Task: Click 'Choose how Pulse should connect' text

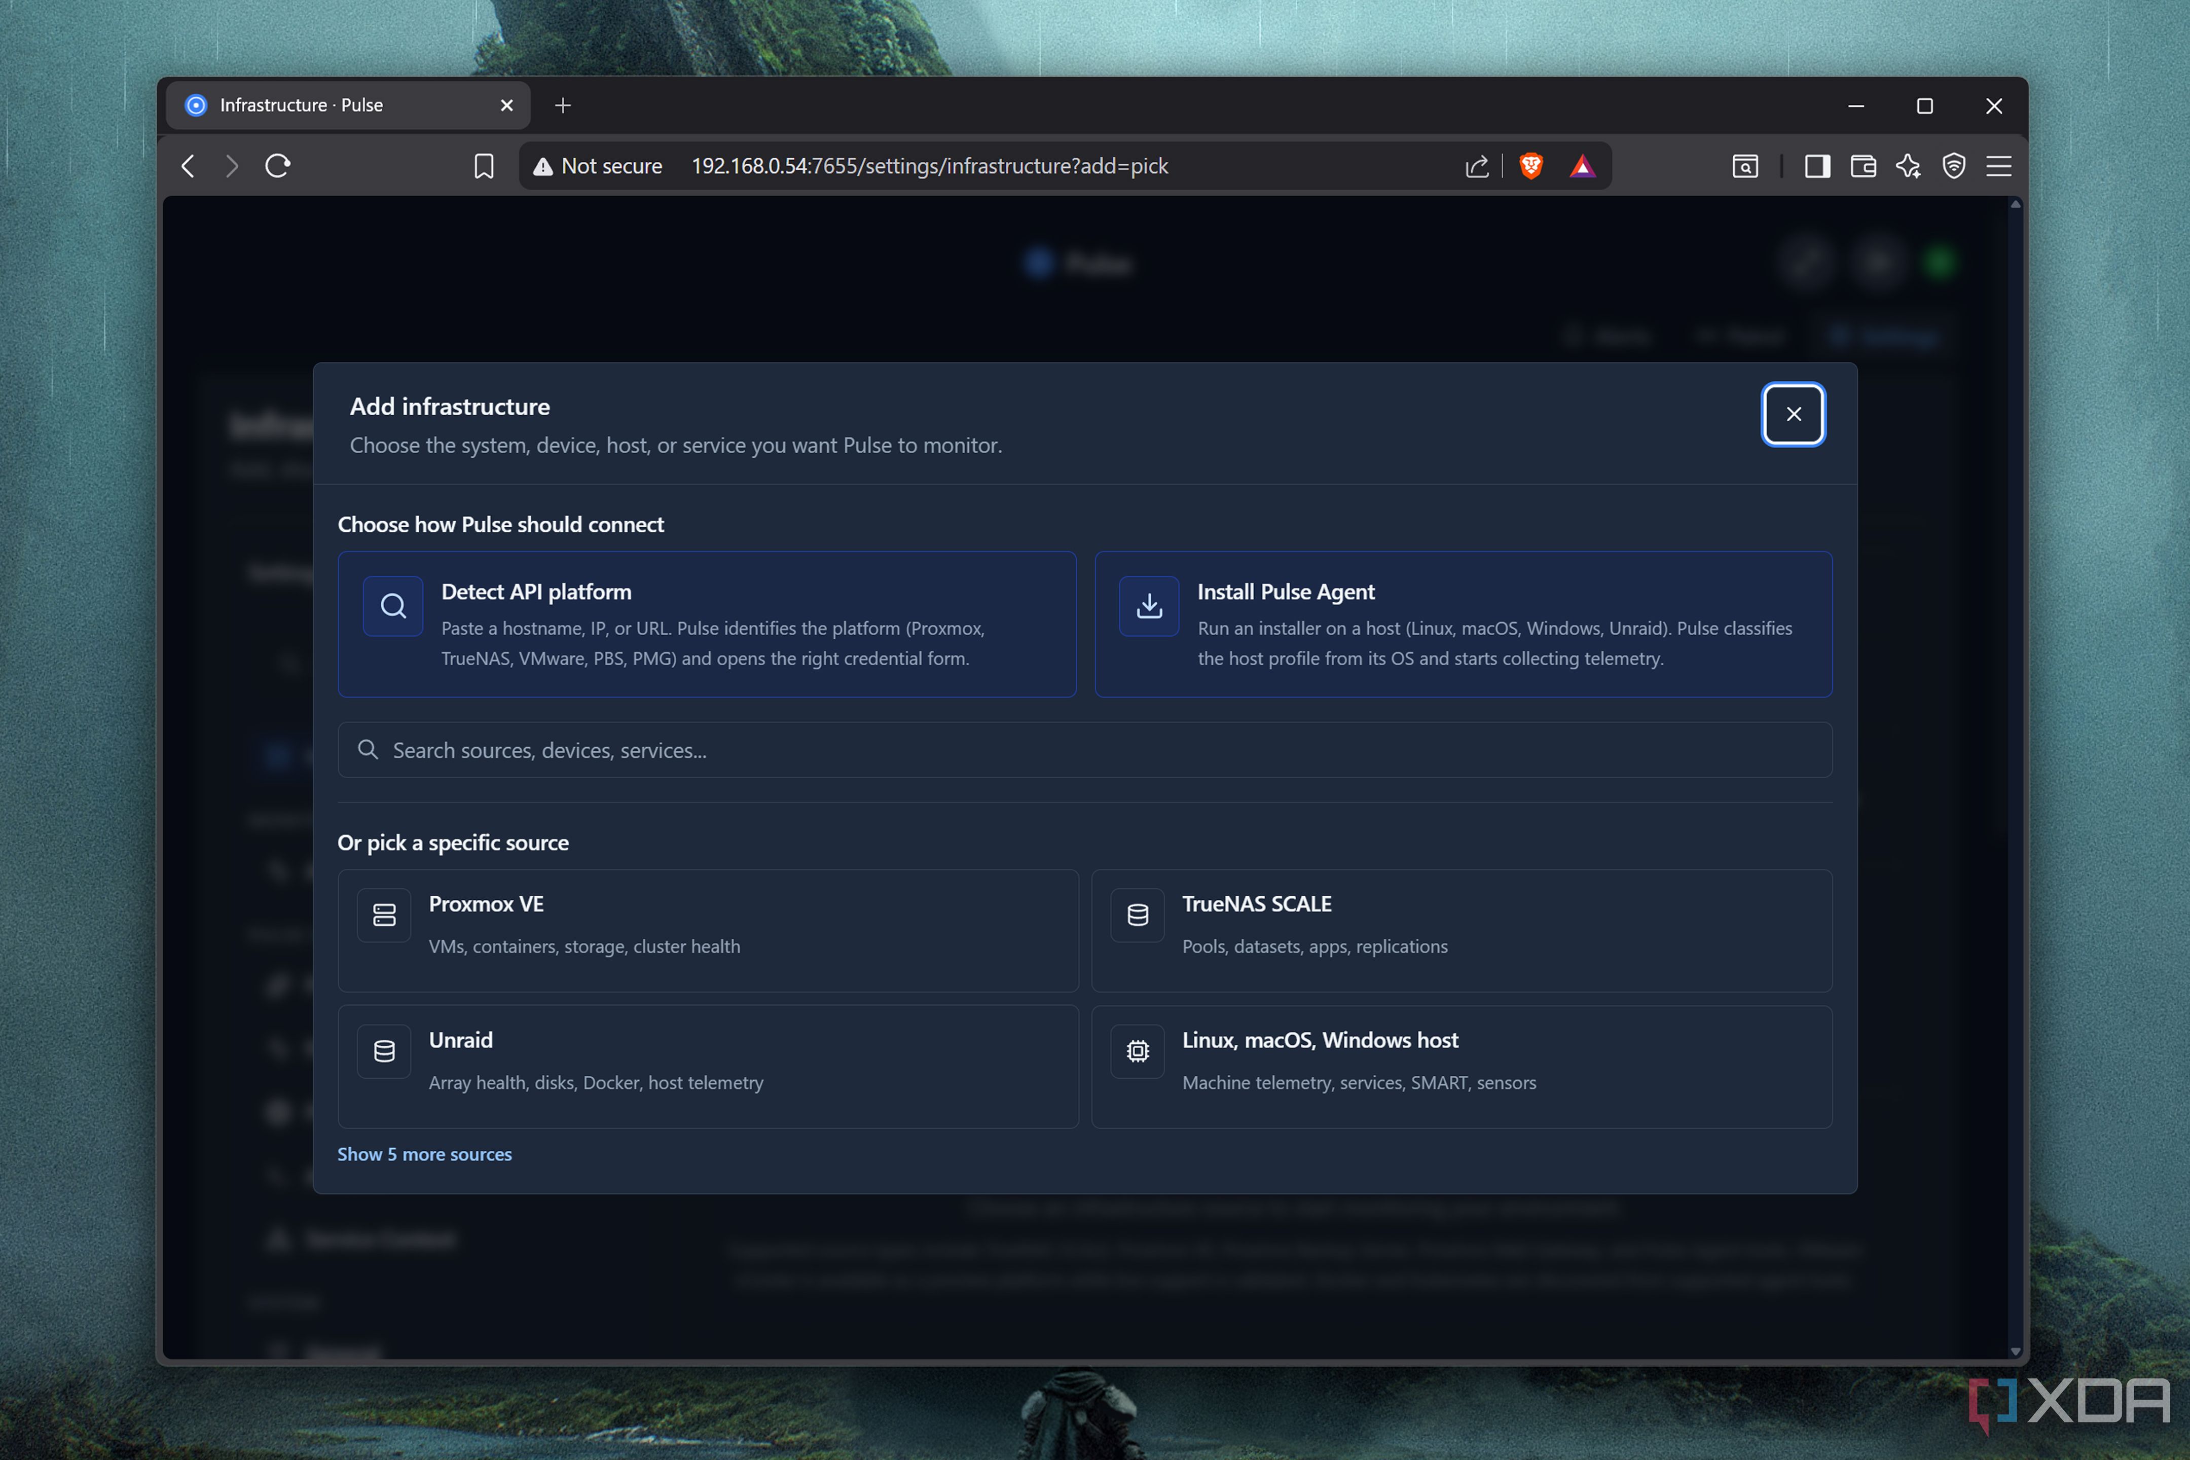Action: [x=501, y=524]
